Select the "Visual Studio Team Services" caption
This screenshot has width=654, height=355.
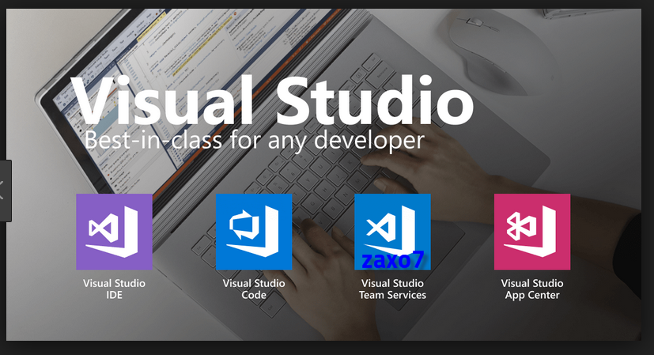pyautogui.click(x=392, y=289)
